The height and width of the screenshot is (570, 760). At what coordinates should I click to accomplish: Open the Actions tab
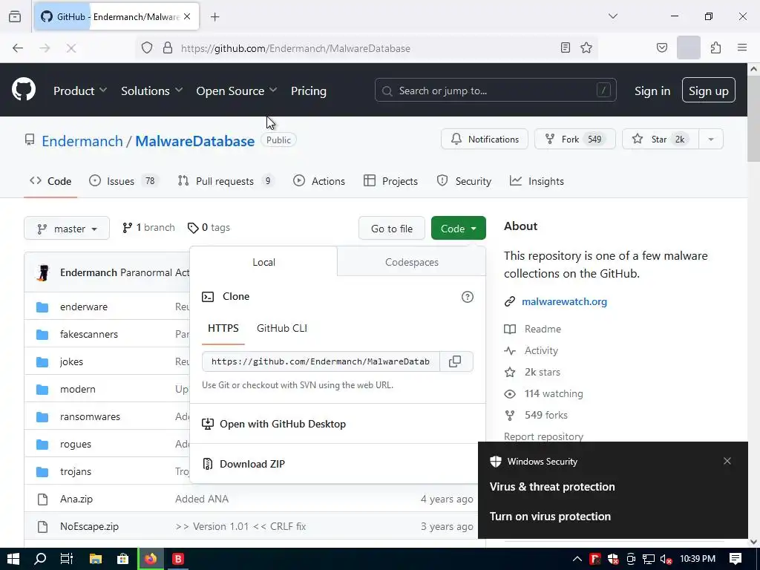(x=319, y=181)
